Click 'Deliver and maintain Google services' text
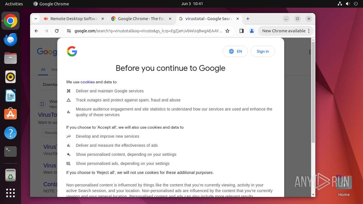 110,91
